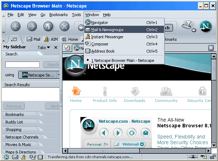Collapse the menu bar with its grippy

point(4,15)
